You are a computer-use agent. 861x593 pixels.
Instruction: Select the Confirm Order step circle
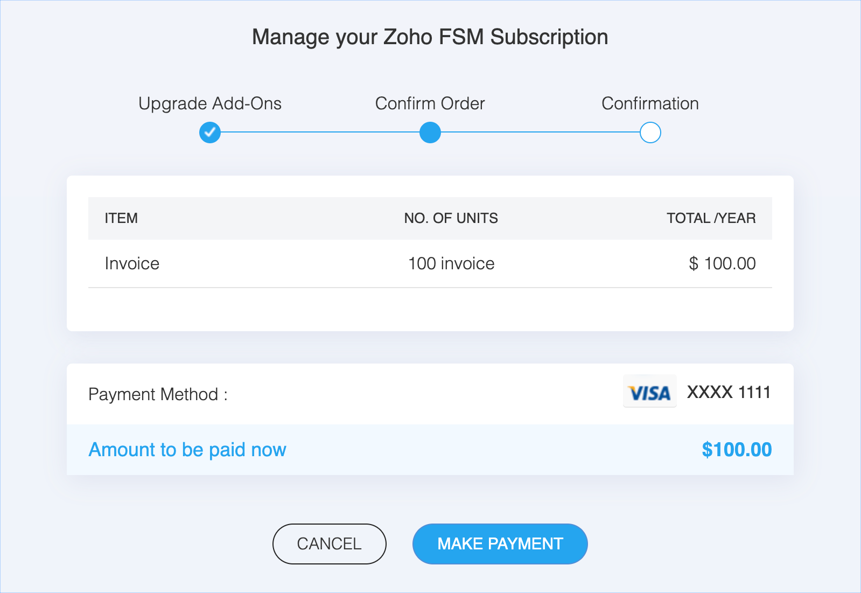[430, 132]
